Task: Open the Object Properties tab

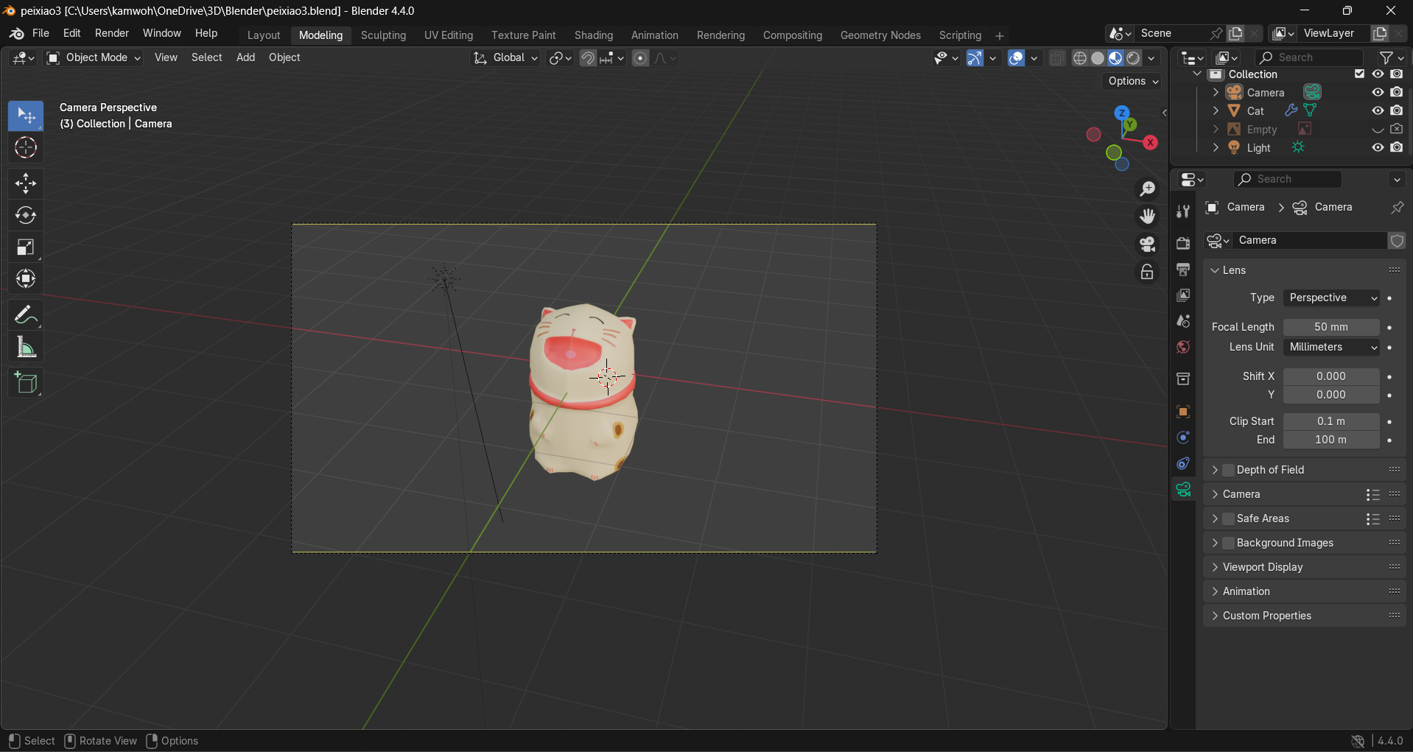Action: point(1183,411)
